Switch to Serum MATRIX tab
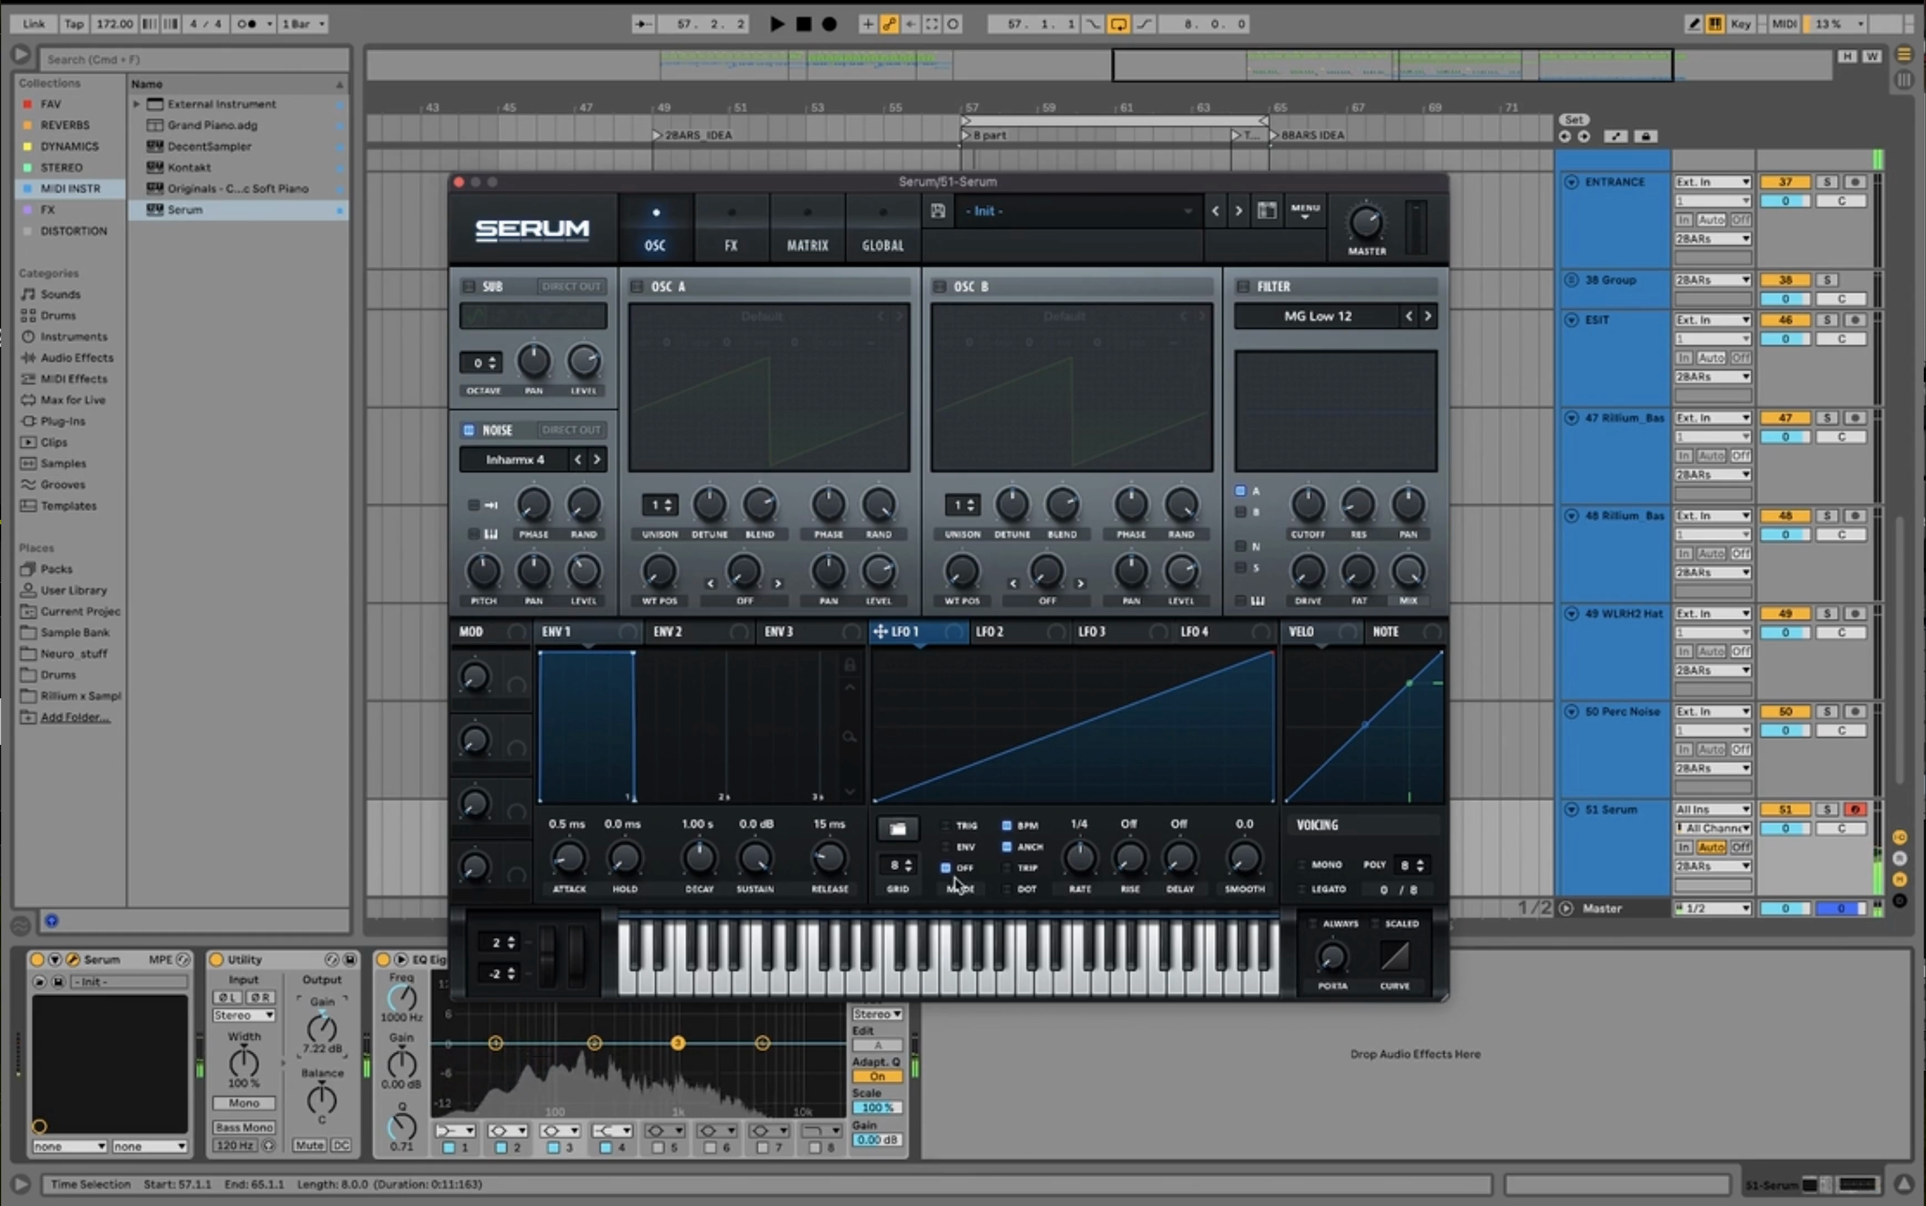Image resolution: width=1926 pixels, height=1206 pixels. pyautogui.click(x=807, y=229)
